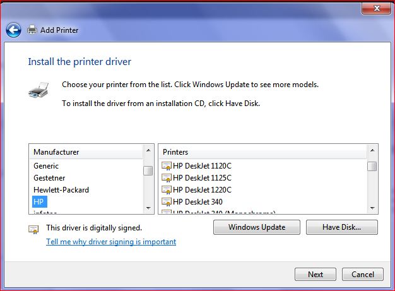Click the Printers list scroll-up arrow

click(x=372, y=152)
